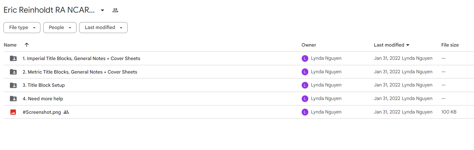This screenshot has height=150, width=474.
Task: Open the People filter dropdown
Action: (60, 28)
